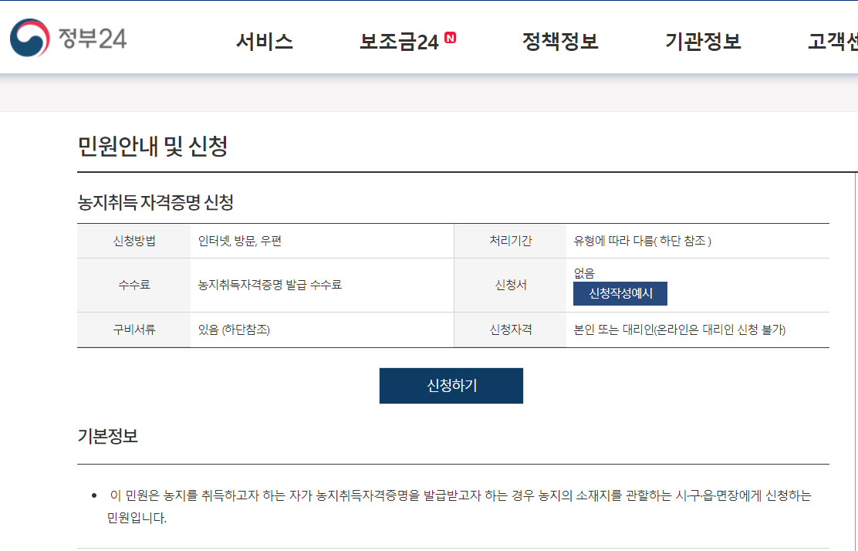Click the 없음 text above 신청작성예시
Screen dimensions: 858x551
coord(584,273)
